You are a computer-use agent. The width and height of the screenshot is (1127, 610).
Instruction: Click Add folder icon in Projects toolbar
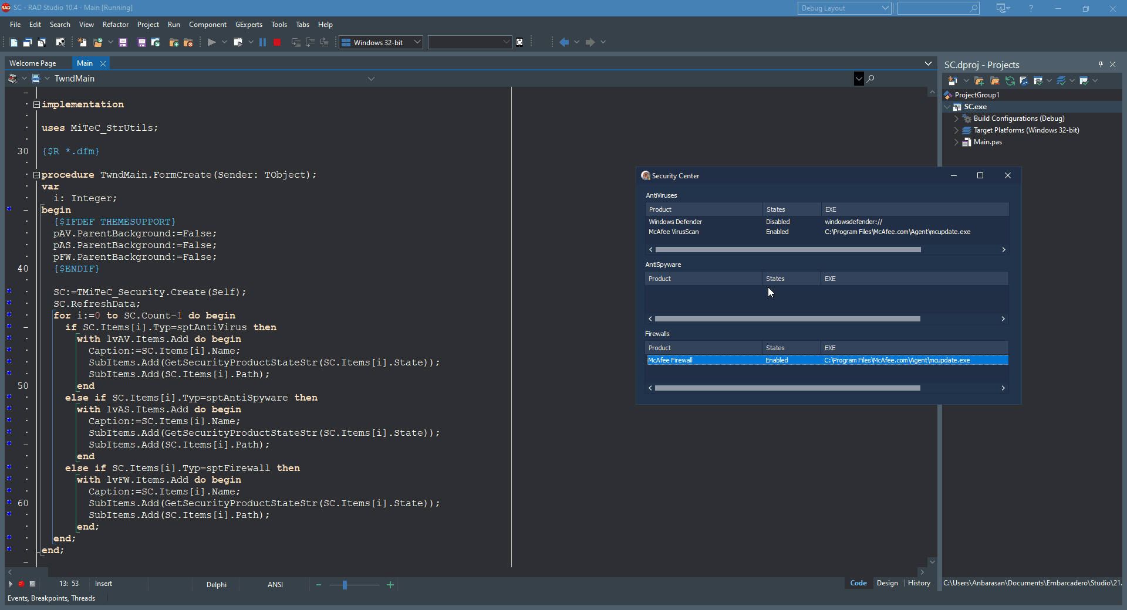click(x=979, y=81)
